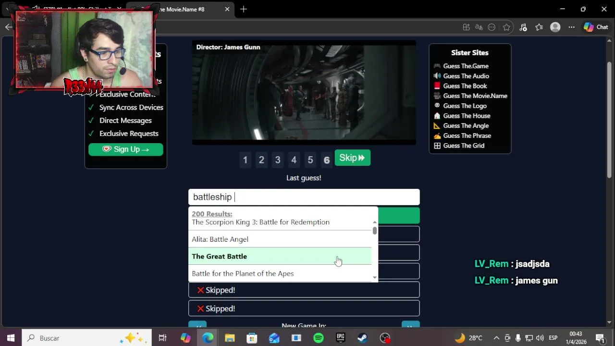The image size is (615, 346).
Task: Show clue image number 6
Action: click(327, 160)
